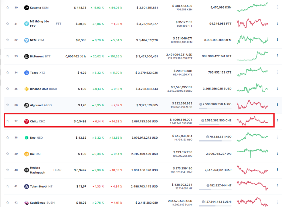Screen dimensions: 282x207
Task: Toggle watchlist star for NEM
Action: click(x=7, y=40)
